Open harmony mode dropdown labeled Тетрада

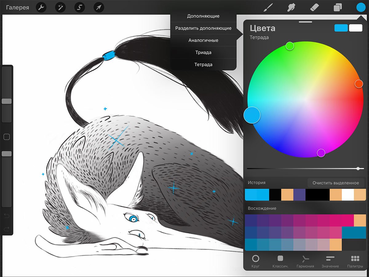coord(259,38)
